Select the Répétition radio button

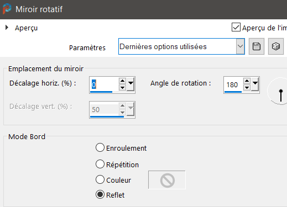pos(100,164)
